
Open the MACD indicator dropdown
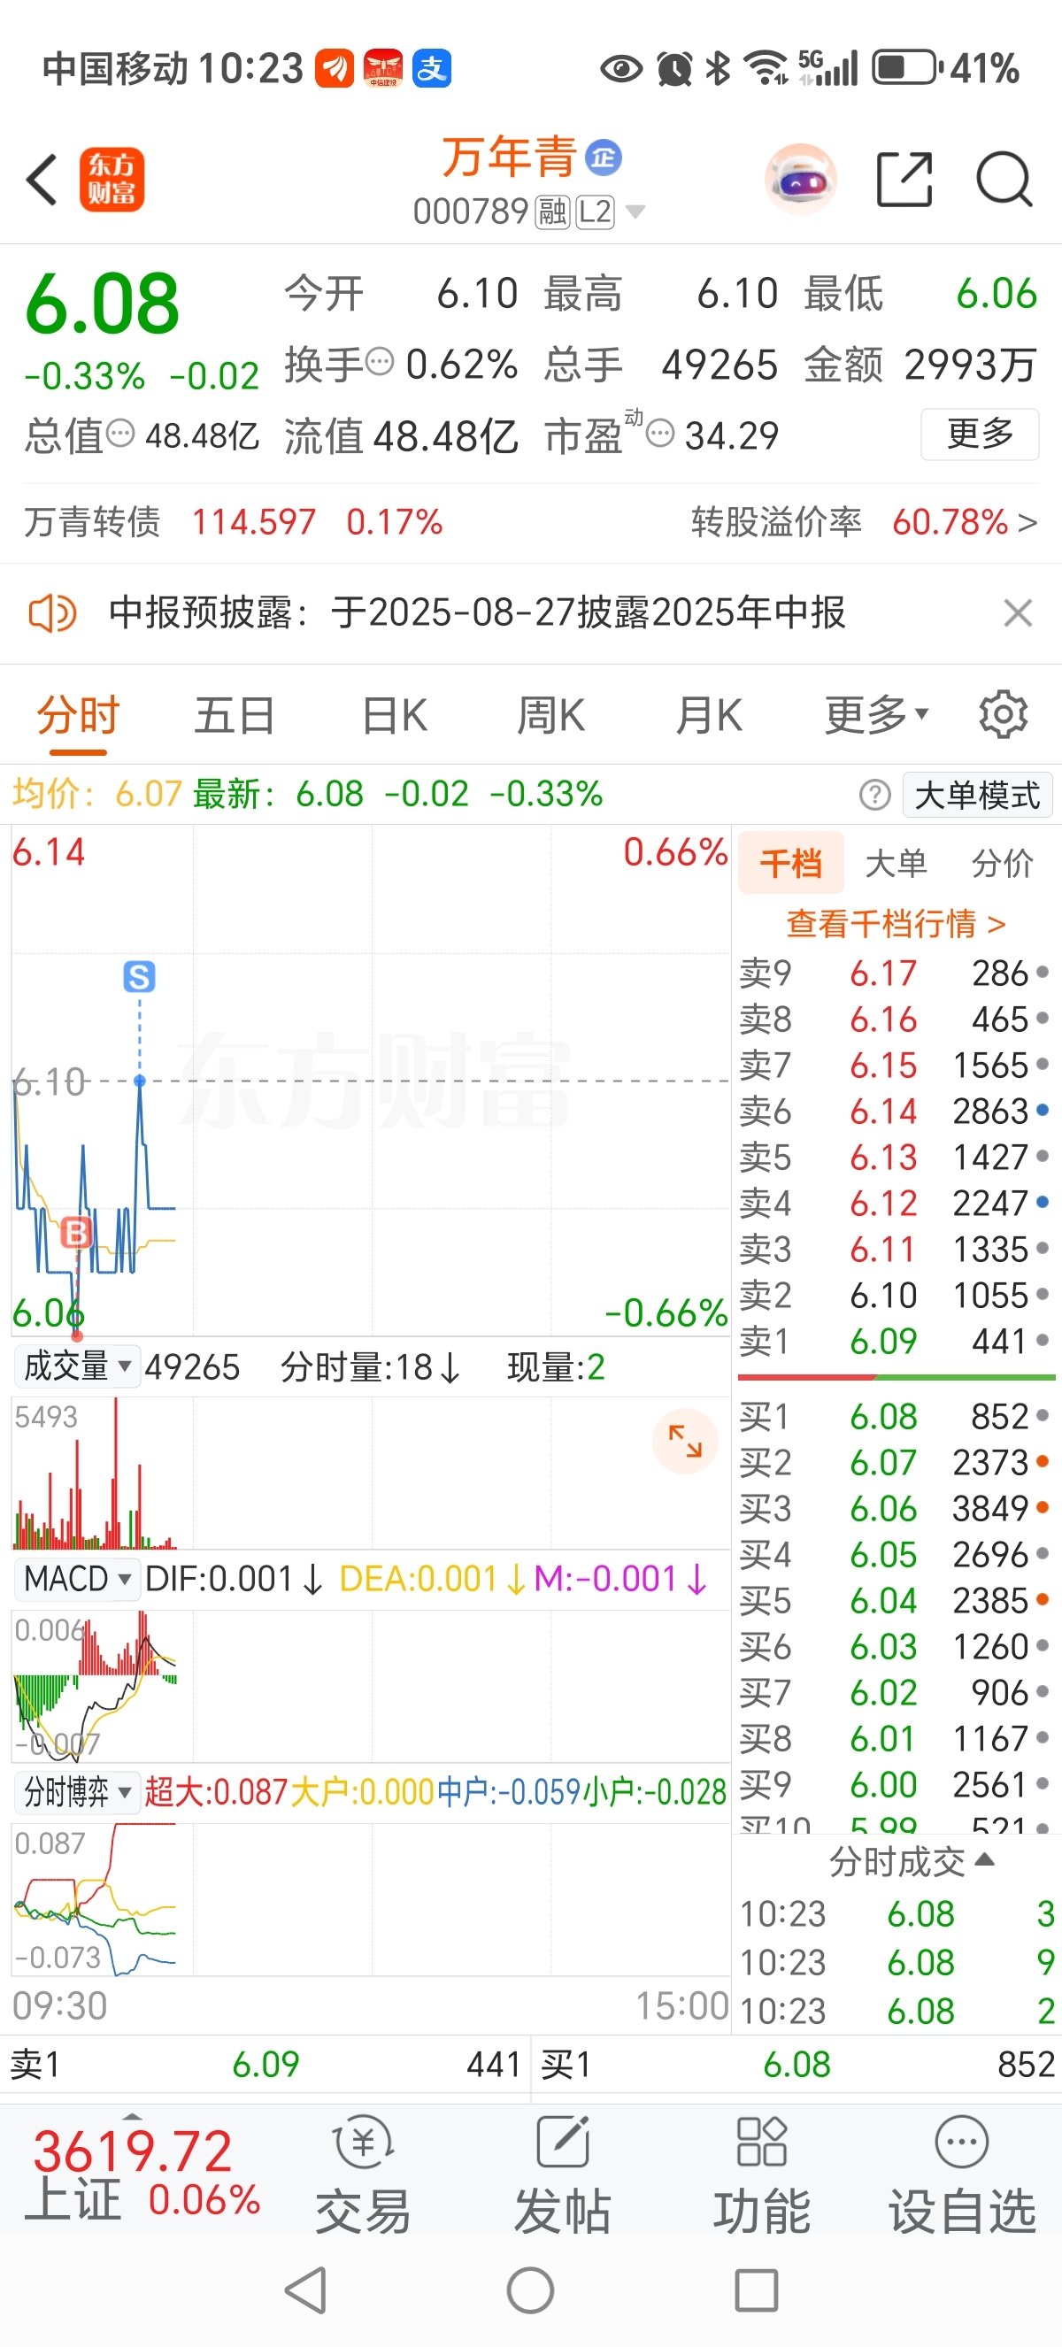pyautogui.click(x=77, y=1579)
